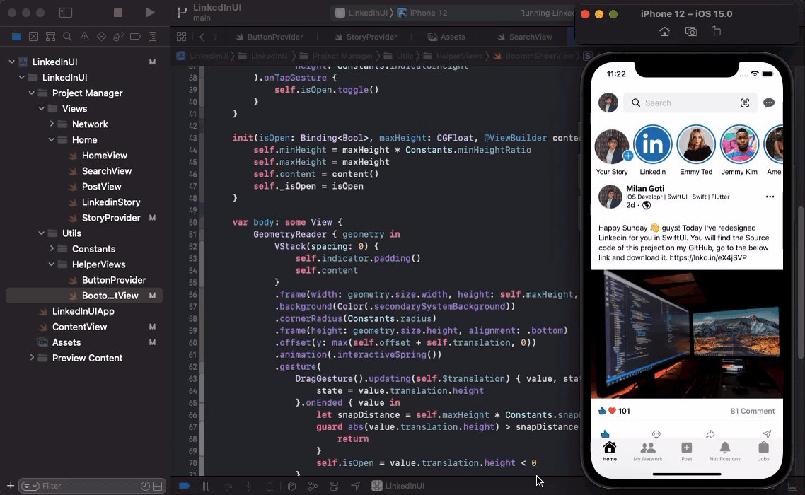805x495 pixels.
Task: Open Debug Memory Graph button
Action: click(x=313, y=486)
